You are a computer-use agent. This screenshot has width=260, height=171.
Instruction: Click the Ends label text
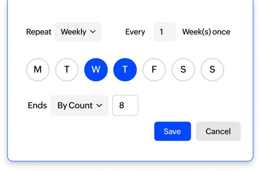pos(37,105)
